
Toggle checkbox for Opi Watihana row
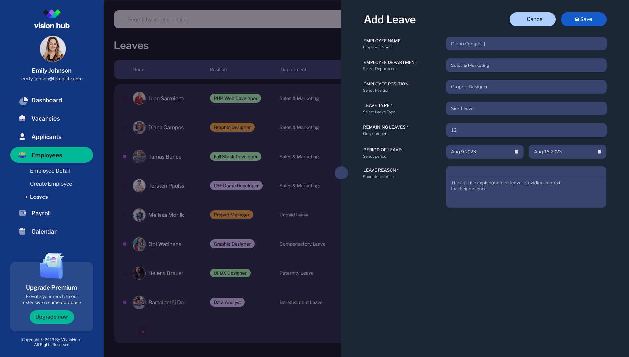tap(125, 244)
